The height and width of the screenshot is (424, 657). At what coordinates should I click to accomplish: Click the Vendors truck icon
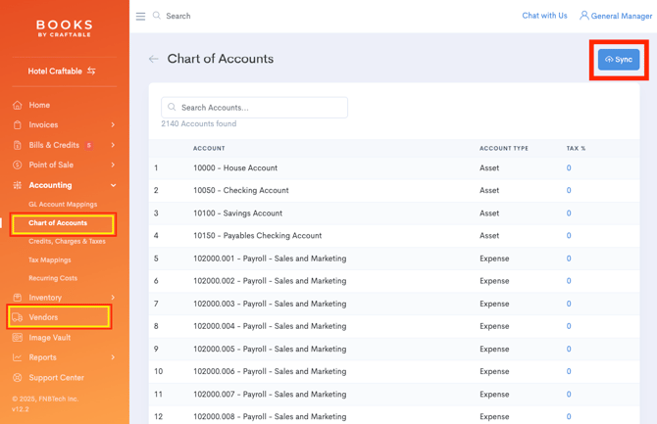pyautogui.click(x=18, y=317)
